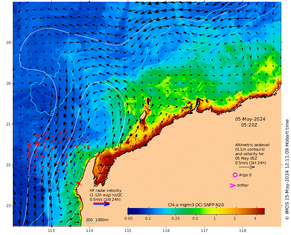Click the latitude axis label -21
This screenshot has width=291, height=235.
point(8,124)
